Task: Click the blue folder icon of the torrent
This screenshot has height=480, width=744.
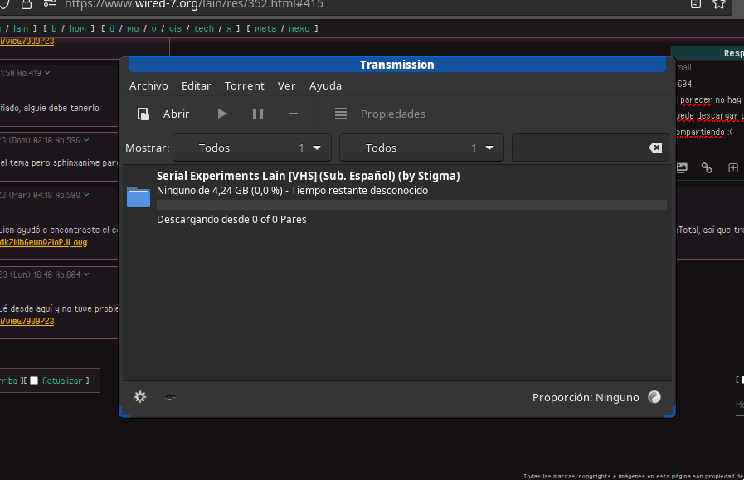Action: tap(139, 196)
